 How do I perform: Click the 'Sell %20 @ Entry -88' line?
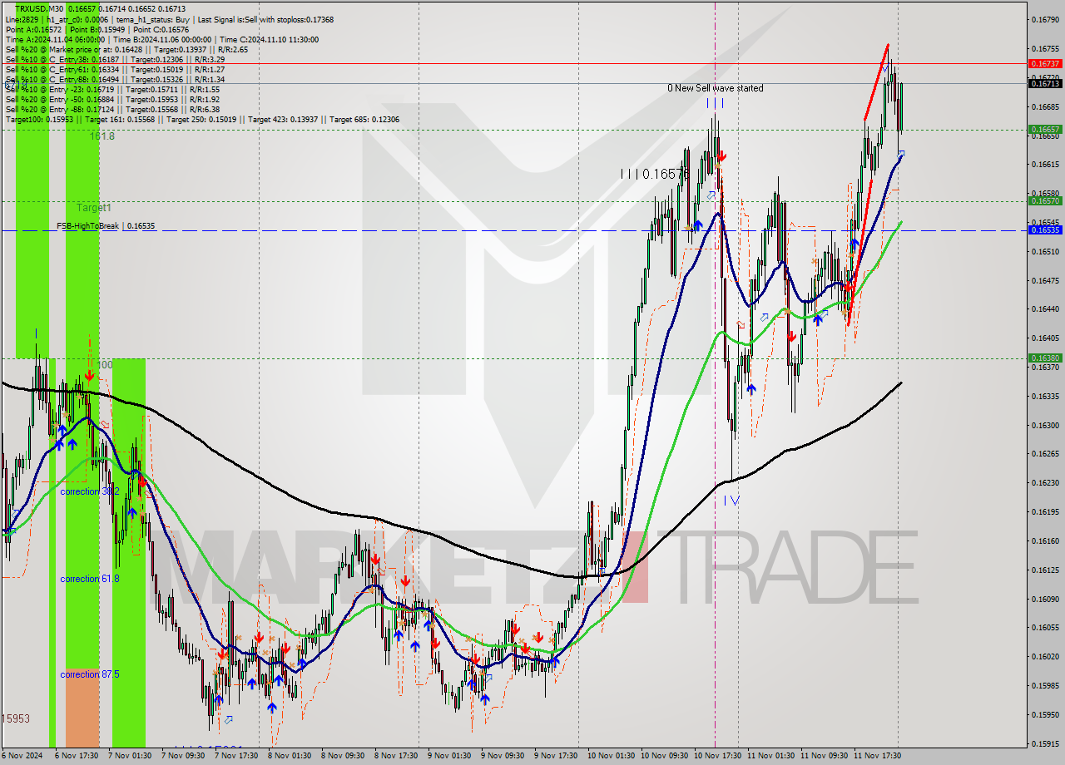112,109
